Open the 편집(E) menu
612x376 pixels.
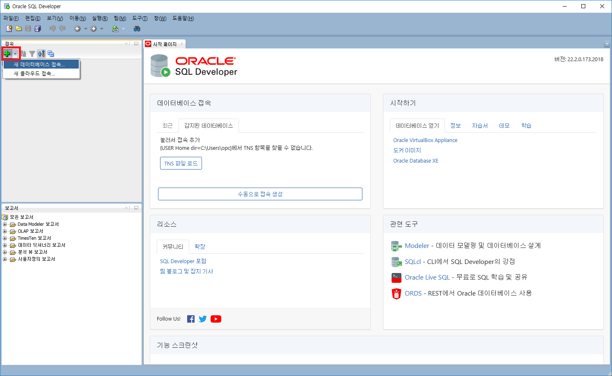[x=33, y=18]
